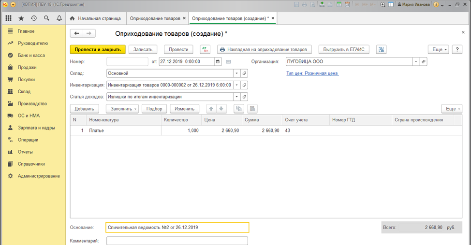Click Провести и закрыть button
The height and width of the screenshot is (245, 471).
(98, 49)
